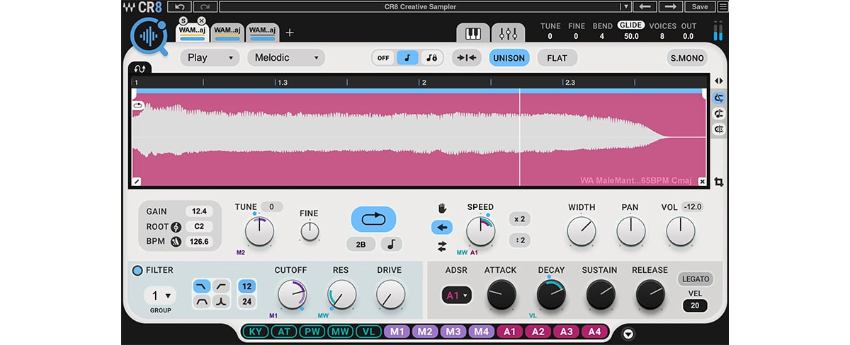This screenshot has height=345, width=850.
Task: Open the Melodic dropdown
Action: coord(286,58)
